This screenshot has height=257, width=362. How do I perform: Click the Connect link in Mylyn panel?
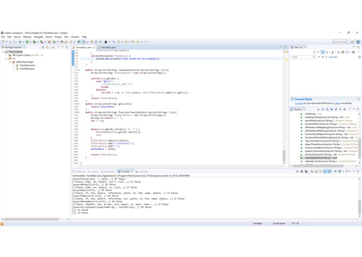pyautogui.click(x=299, y=103)
